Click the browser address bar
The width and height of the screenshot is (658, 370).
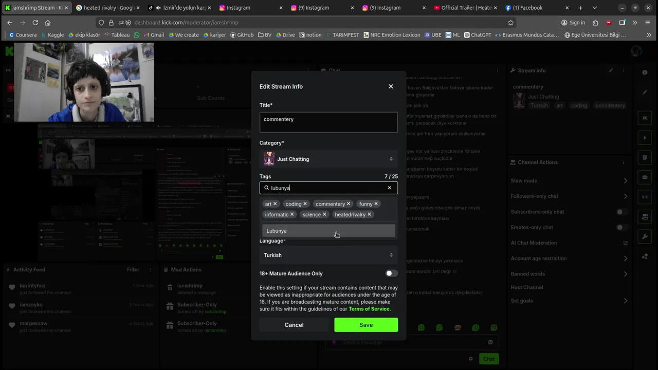pyautogui.click(x=306, y=23)
